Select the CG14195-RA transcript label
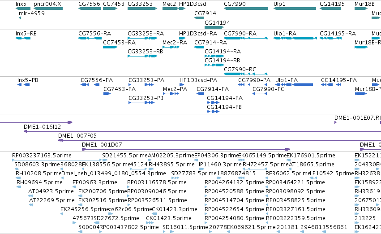This screenshot has width=381, height=234. point(338,33)
